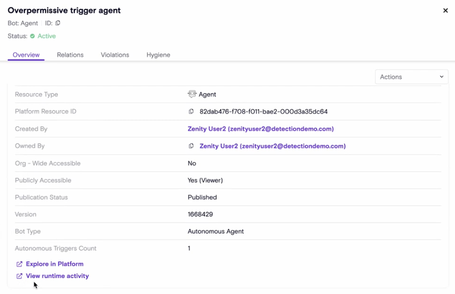Click the copy icon in the Owned By row
This screenshot has width=455, height=294.
pyautogui.click(x=191, y=146)
